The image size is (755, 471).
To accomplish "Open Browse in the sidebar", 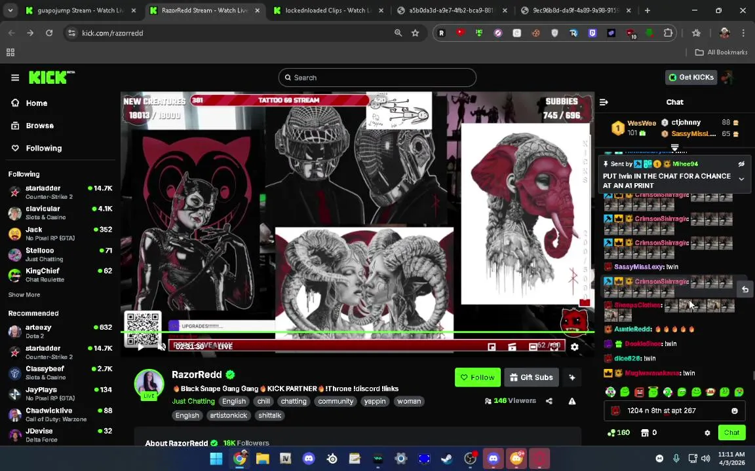I will pos(33,126).
